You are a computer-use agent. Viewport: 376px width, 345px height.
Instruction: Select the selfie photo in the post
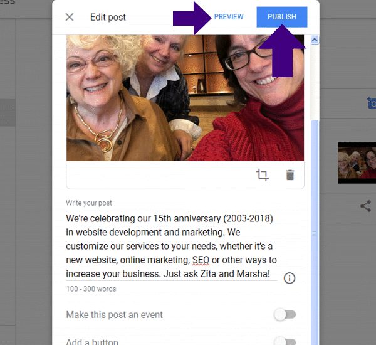(x=185, y=97)
